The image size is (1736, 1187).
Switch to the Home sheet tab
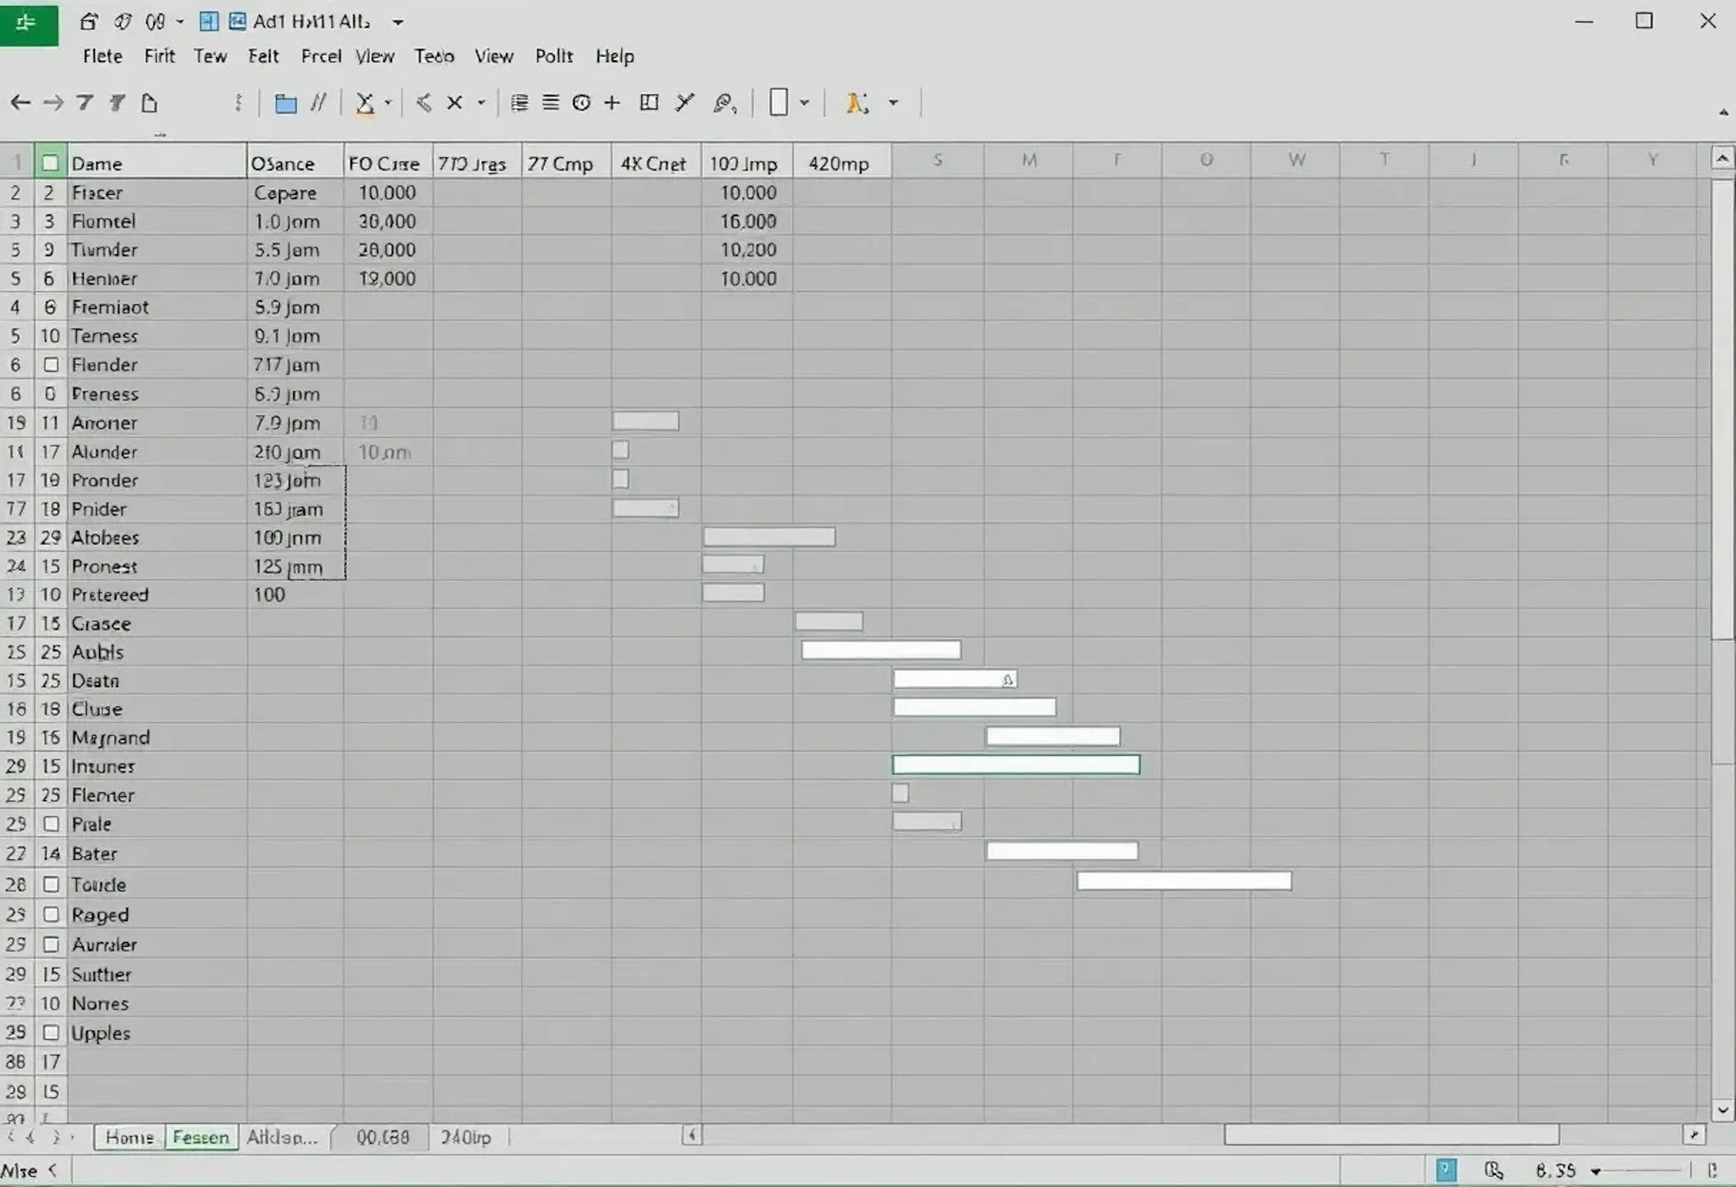(129, 1137)
